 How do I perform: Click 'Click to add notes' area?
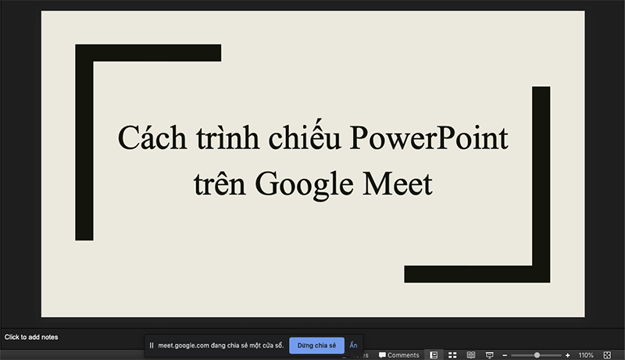pos(31,337)
